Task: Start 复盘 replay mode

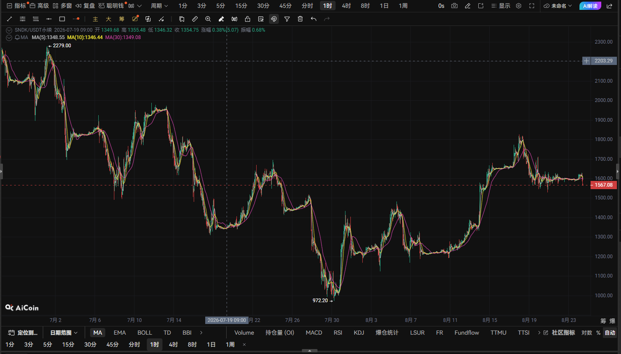Action: coord(86,6)
